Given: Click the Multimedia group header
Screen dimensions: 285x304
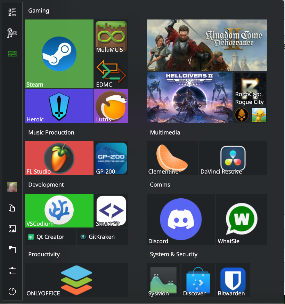Looking at the screenshot, I should click(x=165, y=133).
